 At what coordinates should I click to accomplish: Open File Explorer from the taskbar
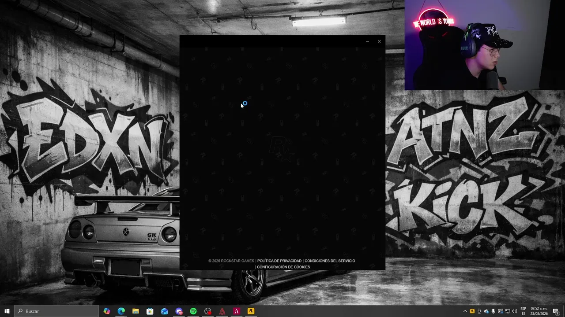(136, 311)
